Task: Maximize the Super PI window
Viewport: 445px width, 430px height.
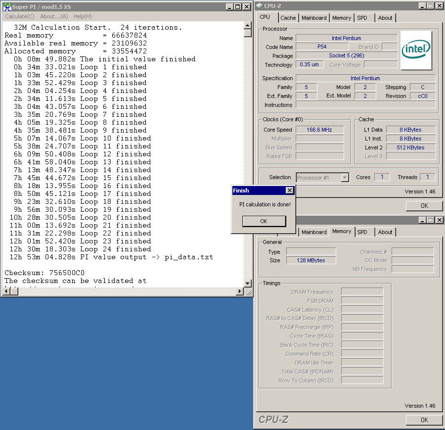Action: pos(238,7)
